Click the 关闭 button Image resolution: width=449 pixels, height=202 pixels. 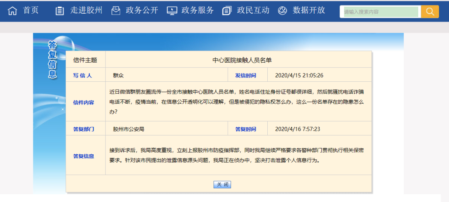tap(222, 185)
